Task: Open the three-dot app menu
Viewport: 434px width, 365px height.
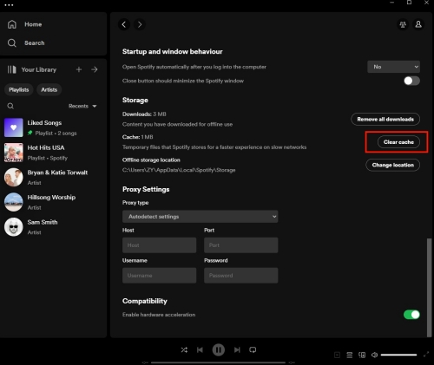Action: (x=9, y=5)
